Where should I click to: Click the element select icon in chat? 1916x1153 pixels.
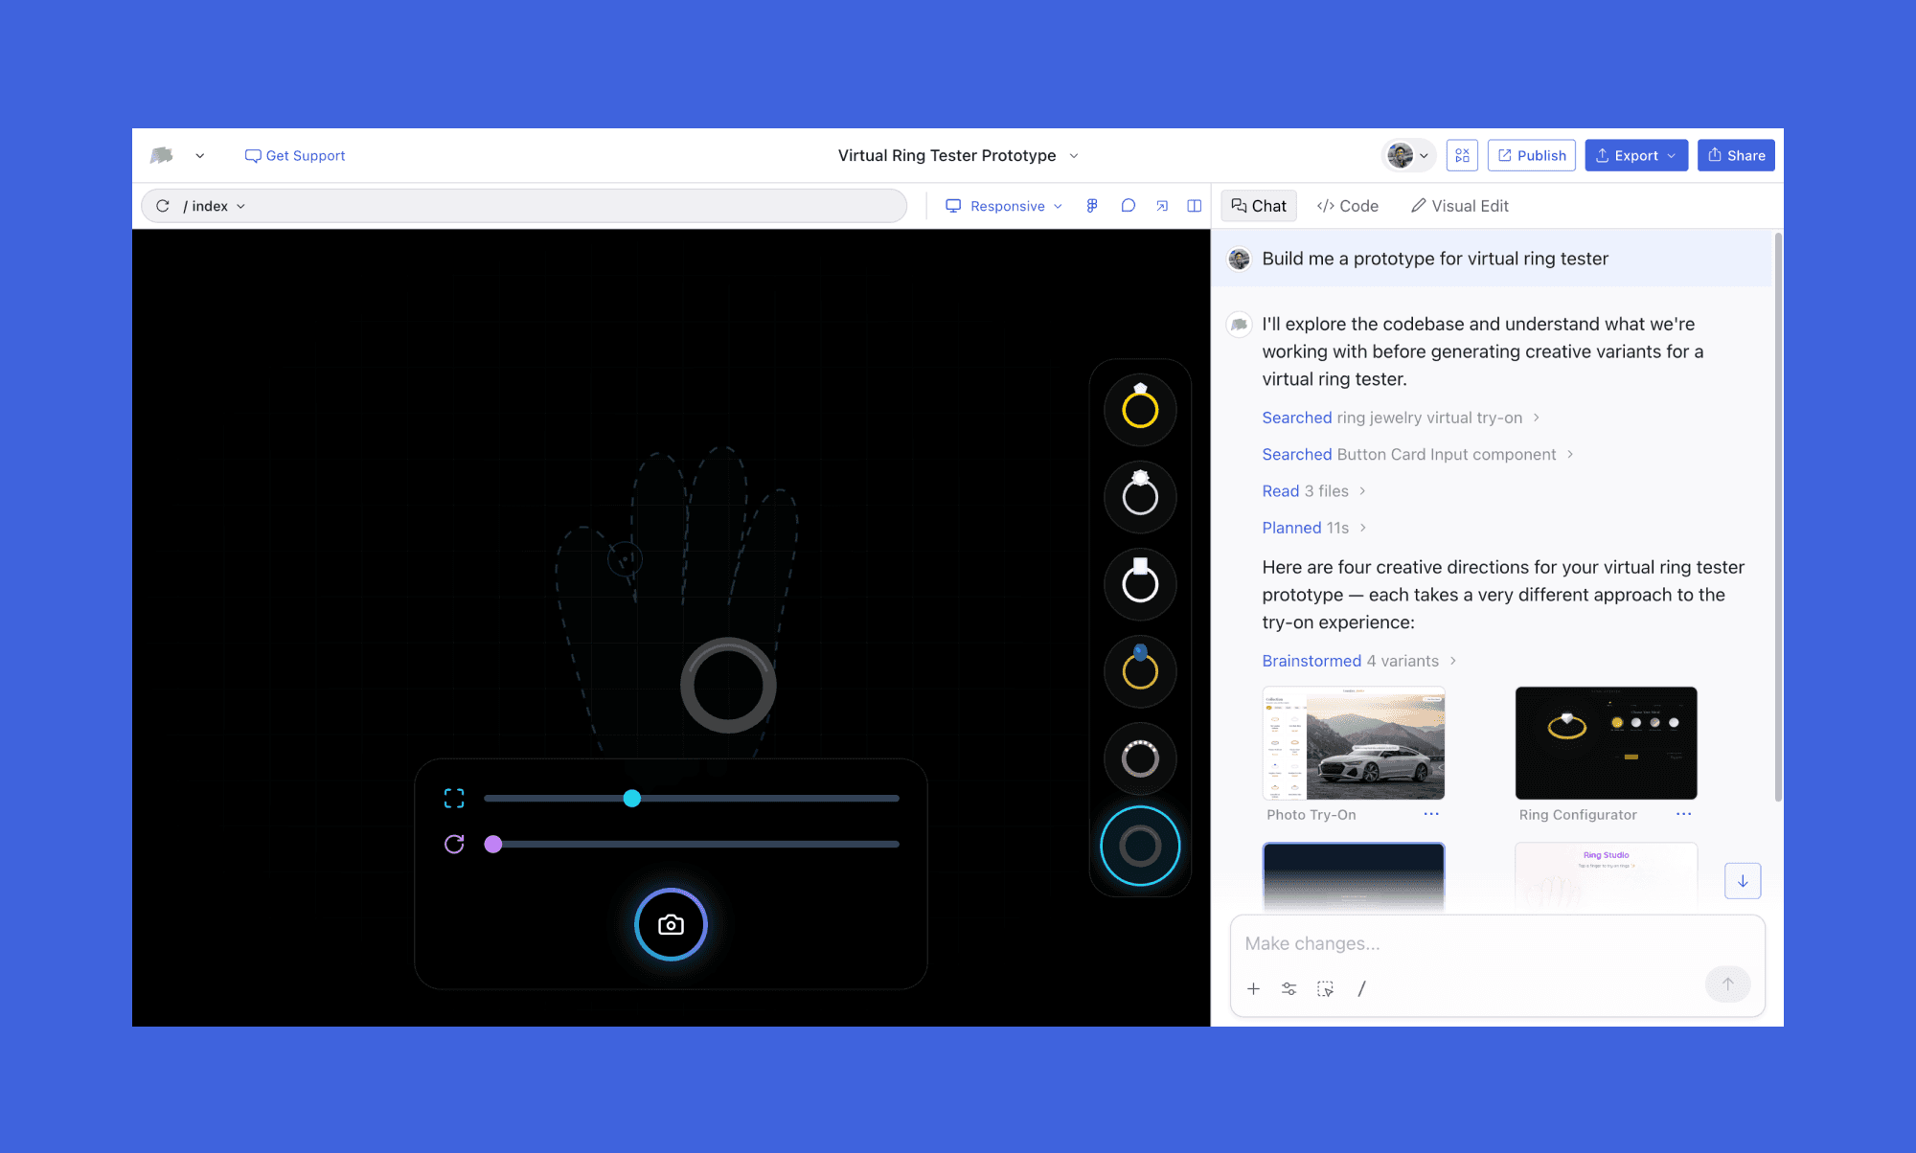click(1326, 988)
